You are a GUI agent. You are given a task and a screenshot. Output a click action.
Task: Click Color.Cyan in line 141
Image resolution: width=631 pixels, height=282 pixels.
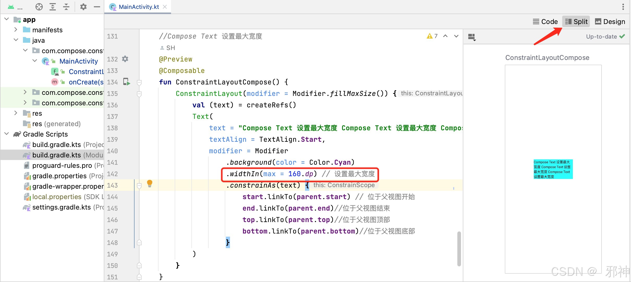[x=330, y=162]
